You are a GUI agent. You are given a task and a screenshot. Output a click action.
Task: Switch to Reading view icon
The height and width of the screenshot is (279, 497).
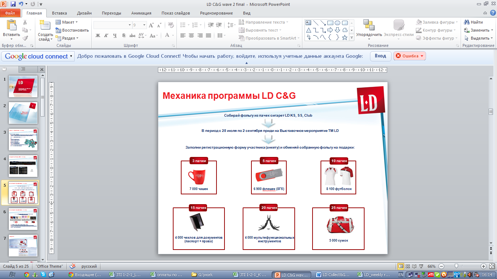pos(414,266)
